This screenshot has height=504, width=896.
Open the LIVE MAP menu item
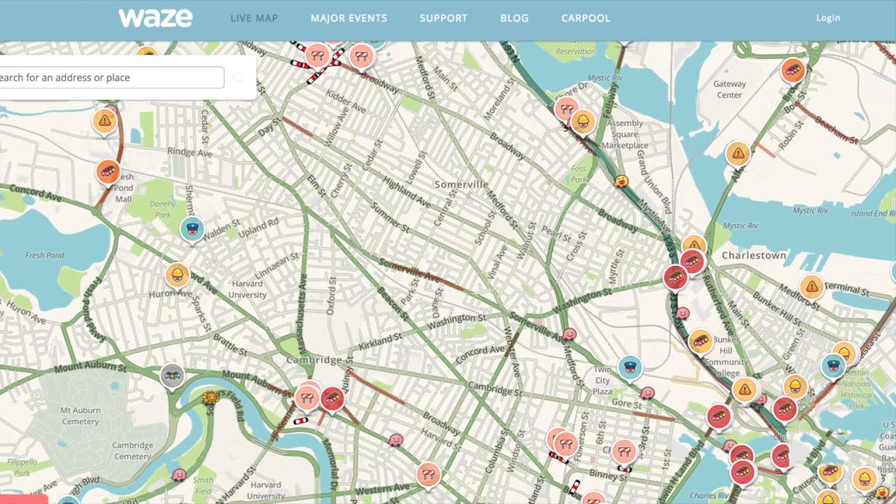254,18
